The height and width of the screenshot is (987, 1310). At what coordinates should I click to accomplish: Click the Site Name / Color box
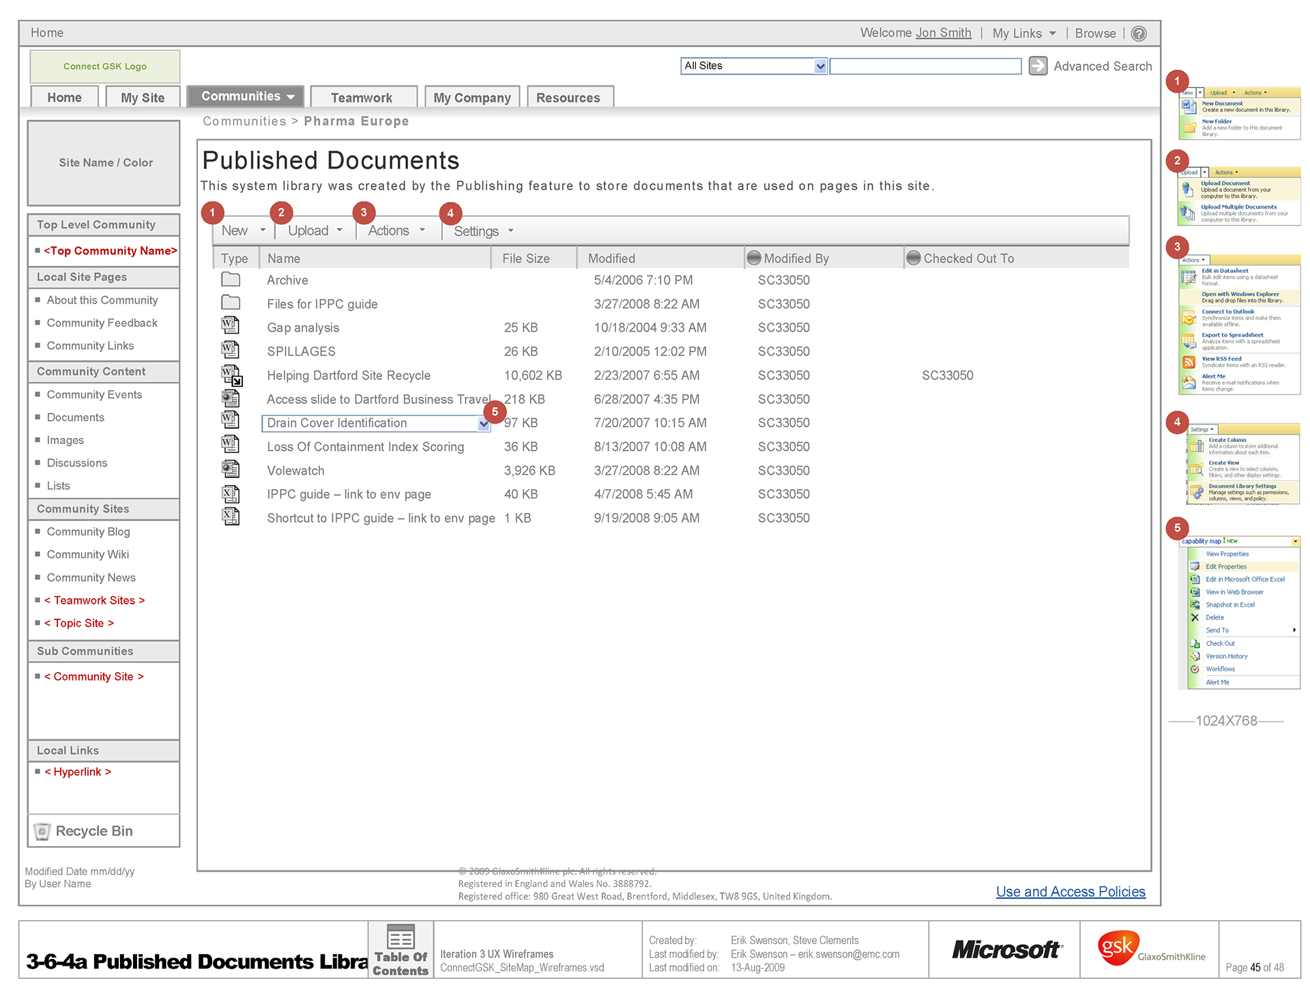[104, 163]
